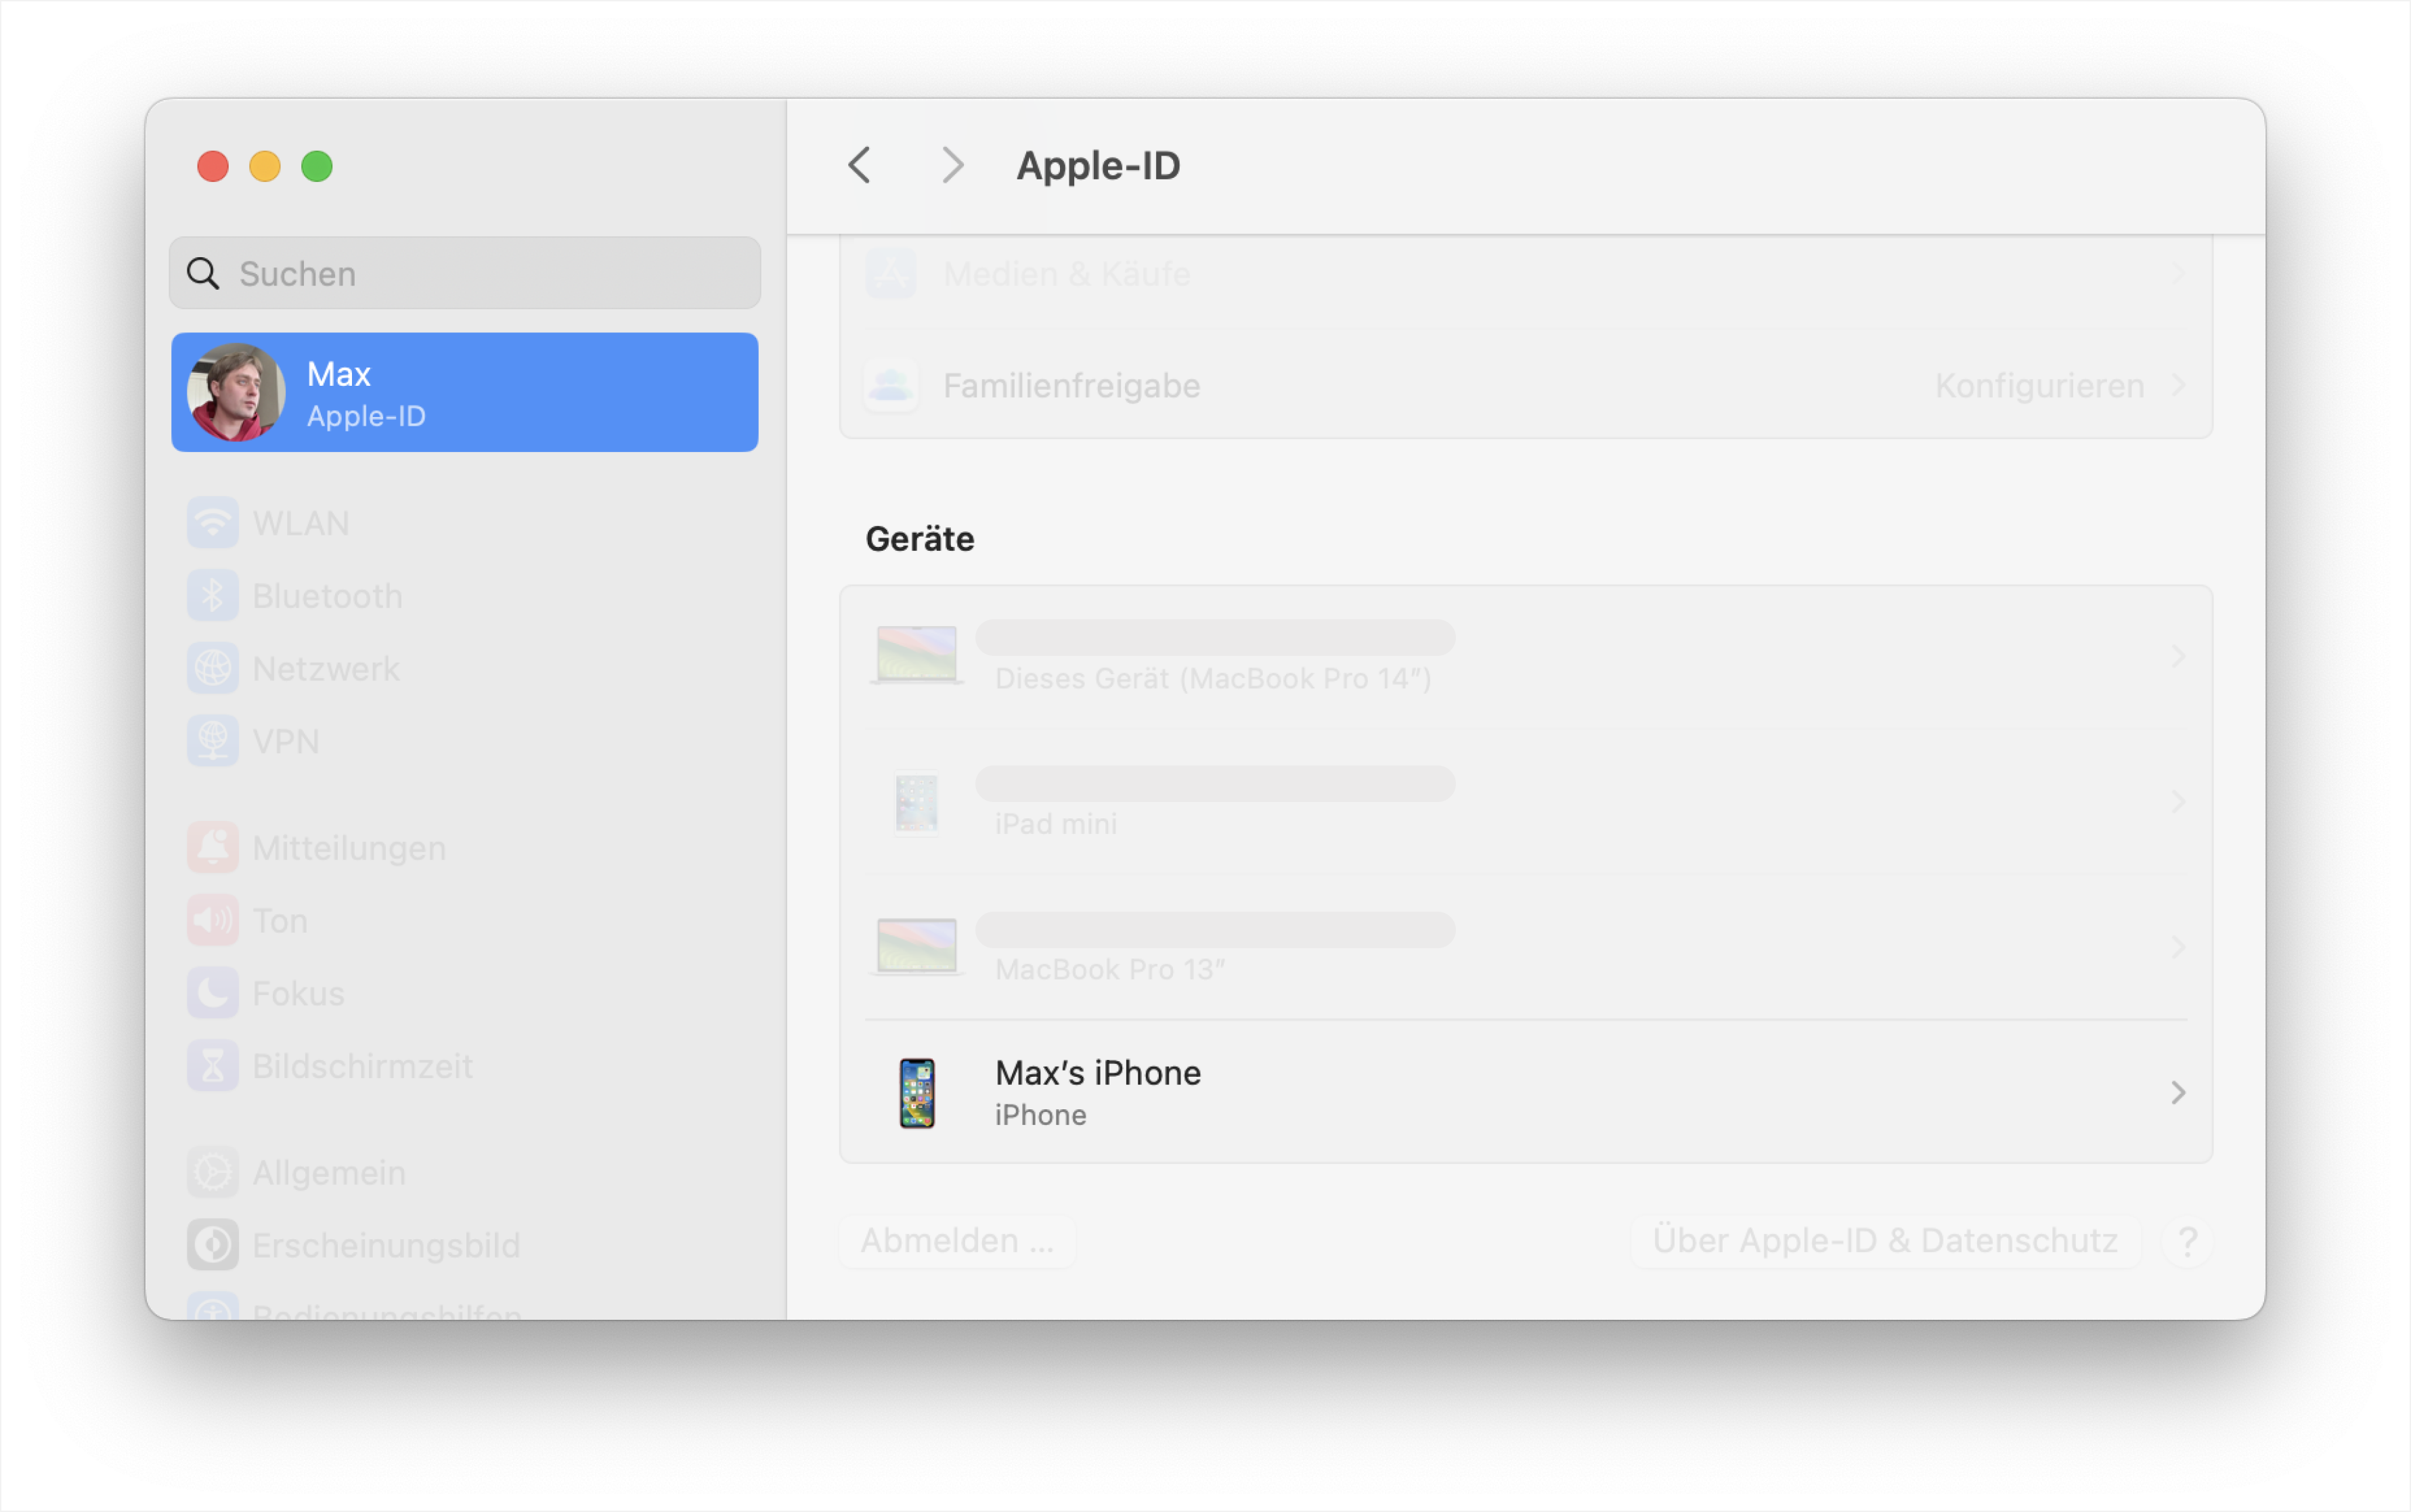
Task: Maximize window with green button
Action: pyautogui.click(x=317, y=166)
